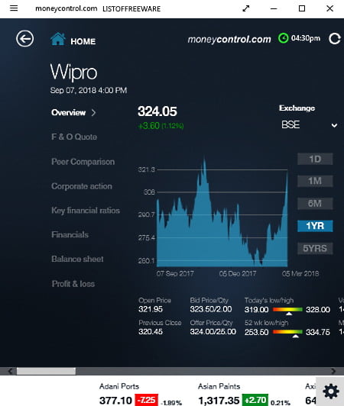Open the HOME link
344x406 pixels.
point(83,41)
